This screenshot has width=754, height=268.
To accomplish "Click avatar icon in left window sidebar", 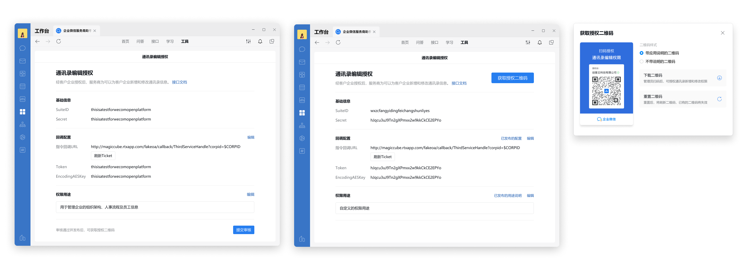I will (x=23, y=34).
